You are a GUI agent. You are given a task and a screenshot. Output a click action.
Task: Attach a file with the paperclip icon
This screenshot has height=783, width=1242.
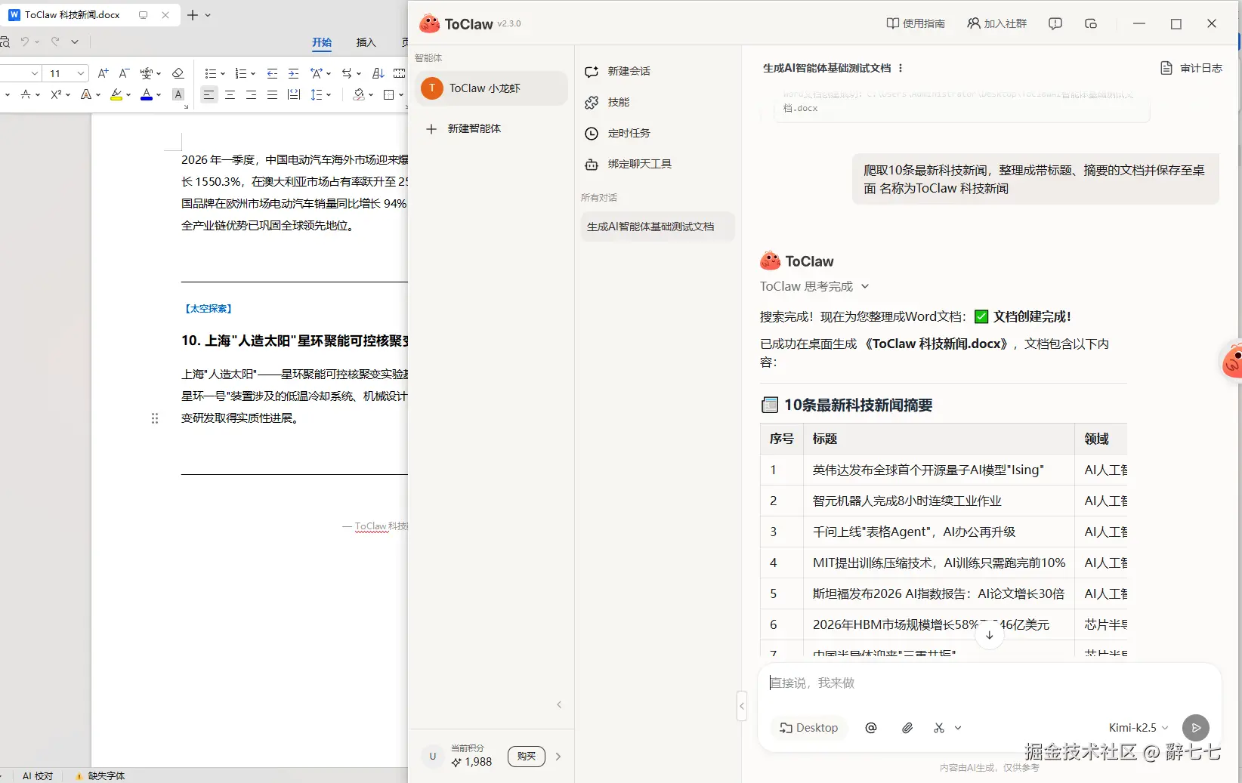click(907, 728)
